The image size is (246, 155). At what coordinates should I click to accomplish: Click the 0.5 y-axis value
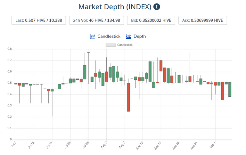tap(10, 83)
